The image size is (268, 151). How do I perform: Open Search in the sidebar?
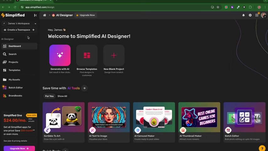(x=13, y=54)
